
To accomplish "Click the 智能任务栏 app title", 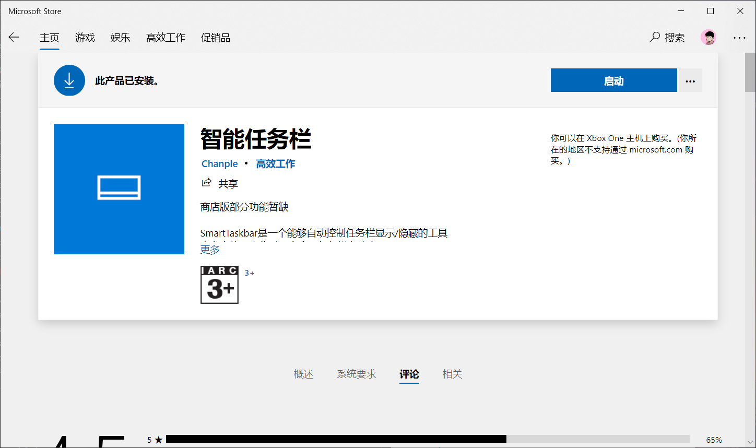I will pyautogui.click(x=256, y=139).
